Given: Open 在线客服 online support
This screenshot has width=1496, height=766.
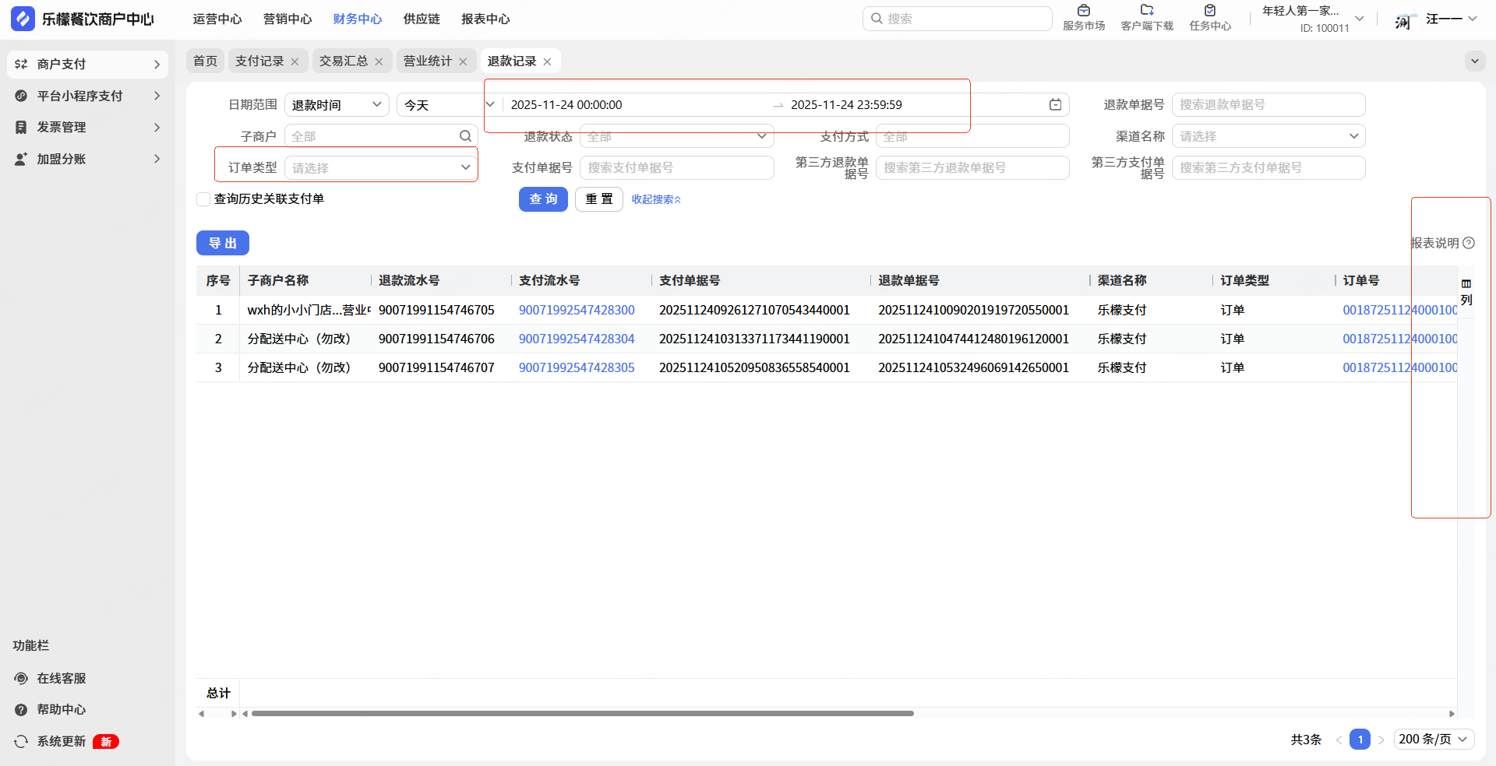Looking at the screenshot, I should click(x=61, y=678).
